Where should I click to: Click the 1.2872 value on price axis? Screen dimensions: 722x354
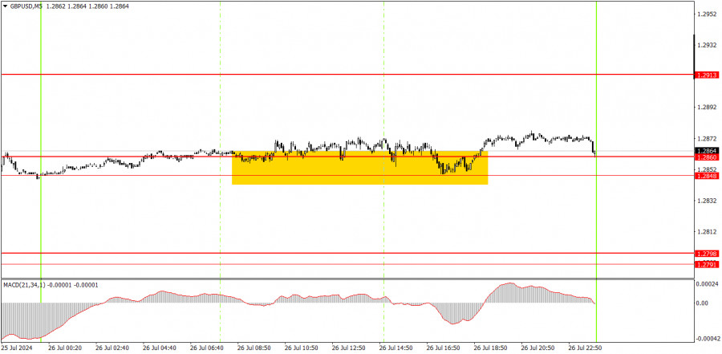click(x=708, y=138)
